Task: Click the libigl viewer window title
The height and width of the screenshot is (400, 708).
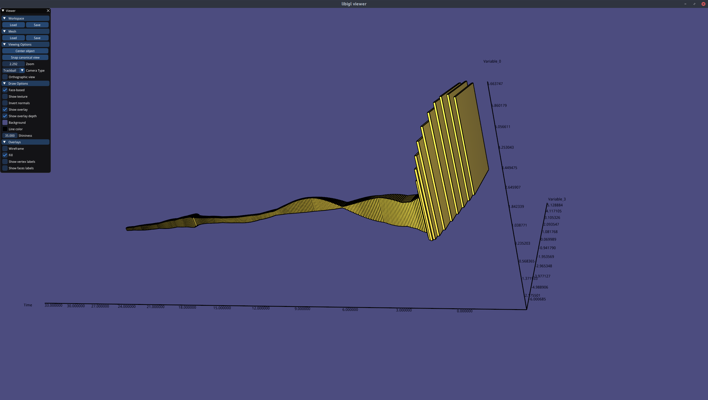Action: (354, 4)
